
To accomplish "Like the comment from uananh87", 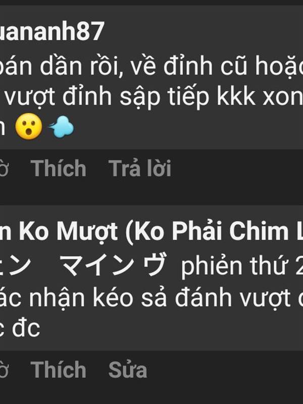I will (59, 168).
